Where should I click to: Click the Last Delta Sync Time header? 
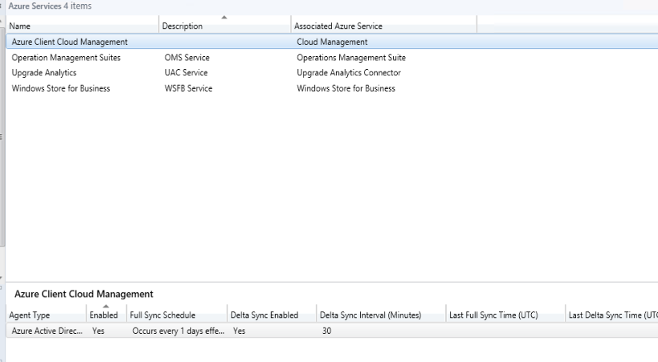(612, 315)
